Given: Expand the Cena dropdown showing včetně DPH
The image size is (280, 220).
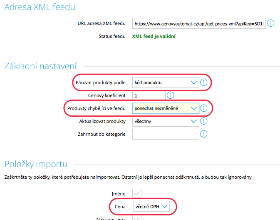Looking at the screenshot, I should click(151, 206).
